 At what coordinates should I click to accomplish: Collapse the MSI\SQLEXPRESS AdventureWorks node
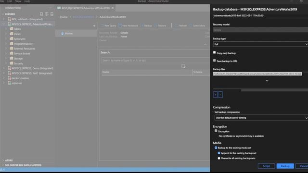tap(4, 24)
